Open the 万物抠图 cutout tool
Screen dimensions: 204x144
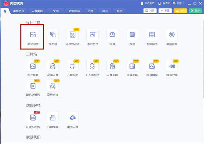tap(72, 65)
